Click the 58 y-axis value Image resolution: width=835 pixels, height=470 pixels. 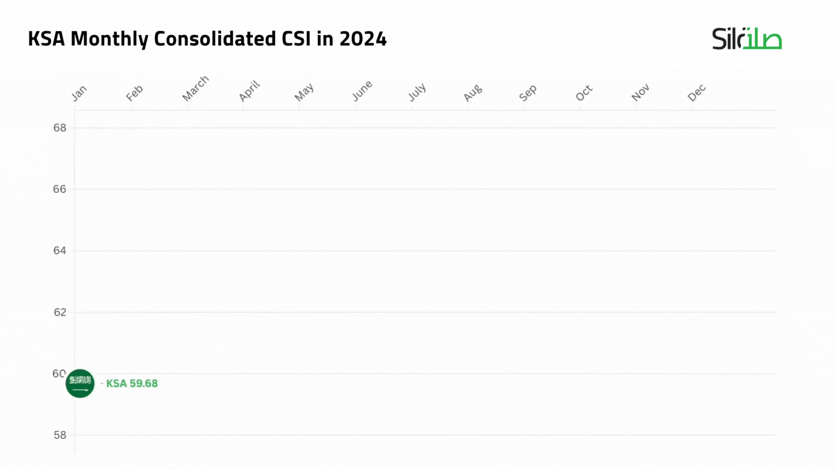point(60,435)
